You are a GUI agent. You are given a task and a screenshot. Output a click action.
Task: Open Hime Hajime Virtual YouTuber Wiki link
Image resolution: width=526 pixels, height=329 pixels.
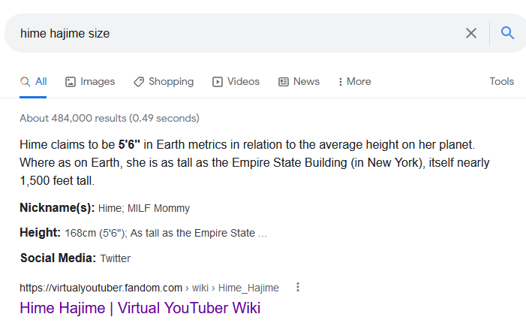pos(140,308)
